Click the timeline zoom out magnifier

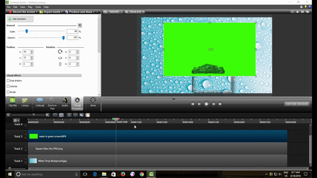pyautogui.click(x=8, y=115)
